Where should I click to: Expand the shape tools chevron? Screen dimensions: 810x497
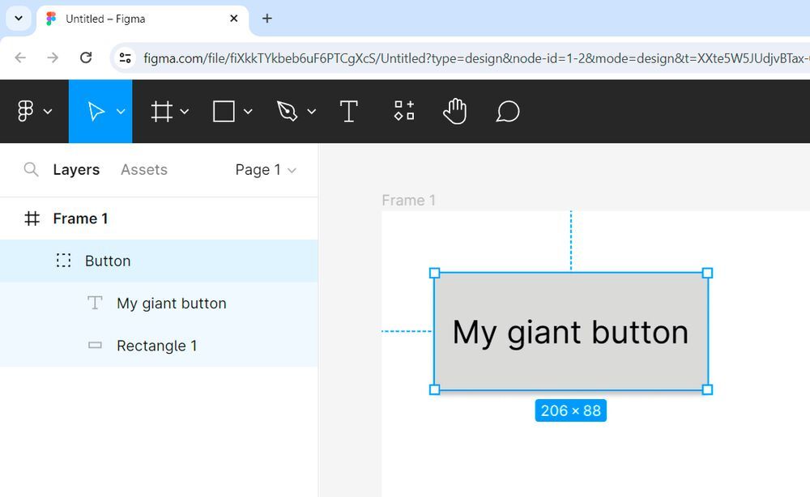pos(248,111)
